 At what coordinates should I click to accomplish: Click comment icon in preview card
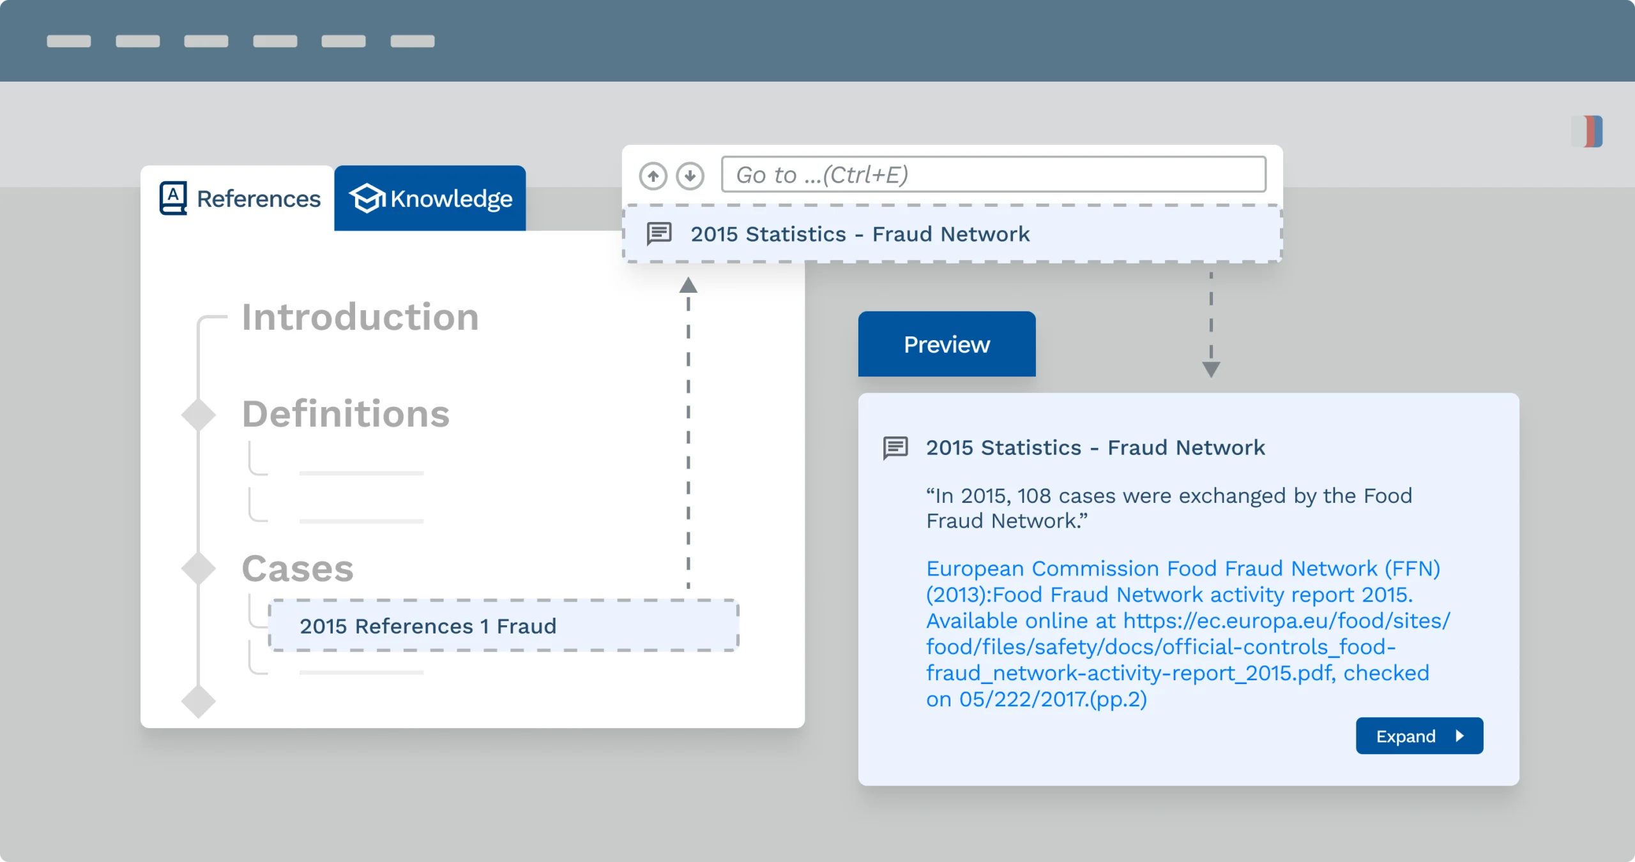pyautogui.click(x=895, y=448)
